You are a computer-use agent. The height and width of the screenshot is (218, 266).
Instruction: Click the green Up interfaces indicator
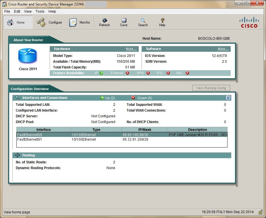[102, 98]
